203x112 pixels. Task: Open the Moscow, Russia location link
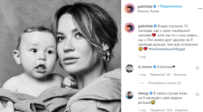tap(148, 11)
